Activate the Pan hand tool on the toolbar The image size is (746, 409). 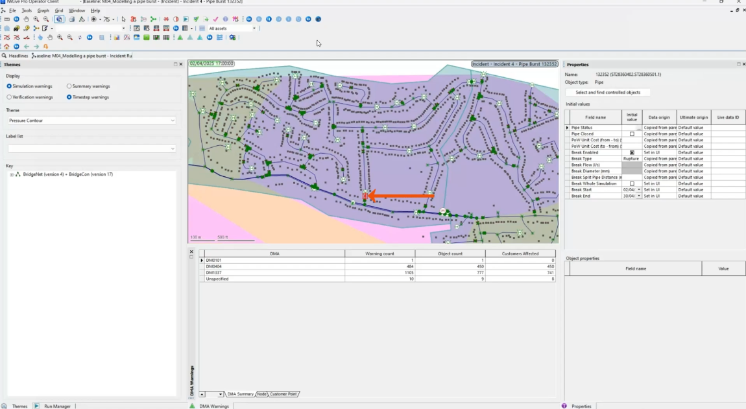[26, 19]
